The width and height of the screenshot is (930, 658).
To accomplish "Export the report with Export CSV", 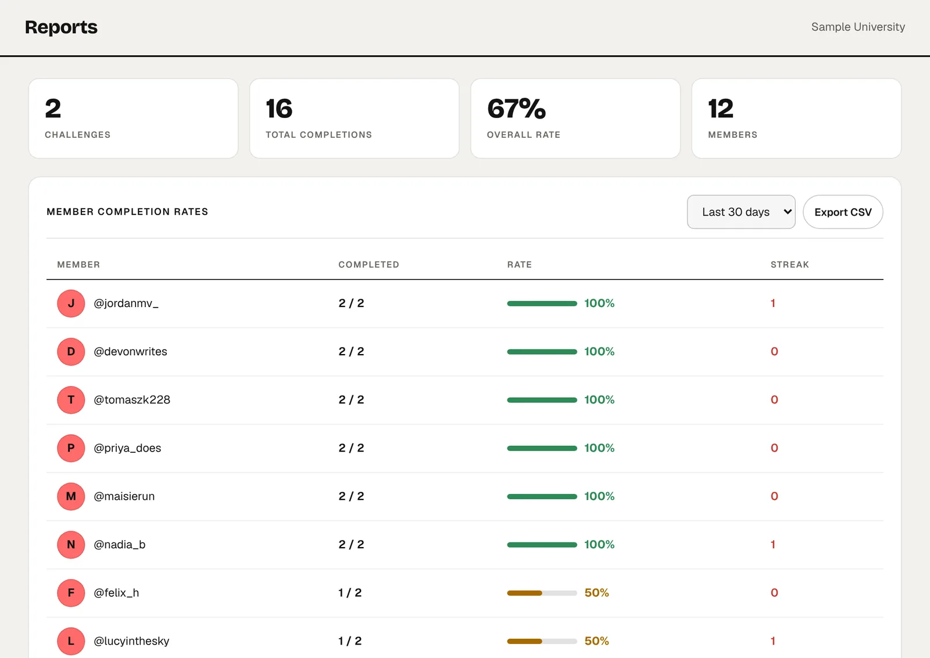I will click(x=843, y=212).
